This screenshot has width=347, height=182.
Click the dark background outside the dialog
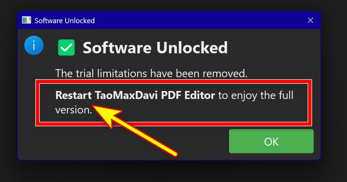(173, 172)
